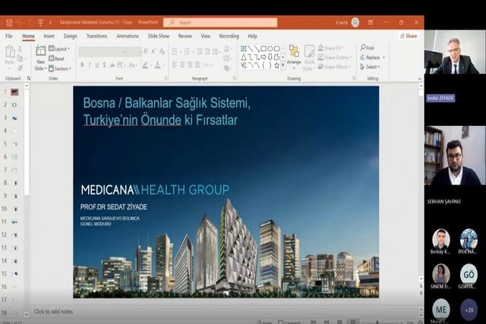Expand the Select dropdown in Editing
Viewport: 486px width, 324px height.
[x=371, y=67]
